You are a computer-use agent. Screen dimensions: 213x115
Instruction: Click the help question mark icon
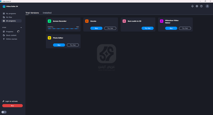pyautogui.click(x=201, y=6)
